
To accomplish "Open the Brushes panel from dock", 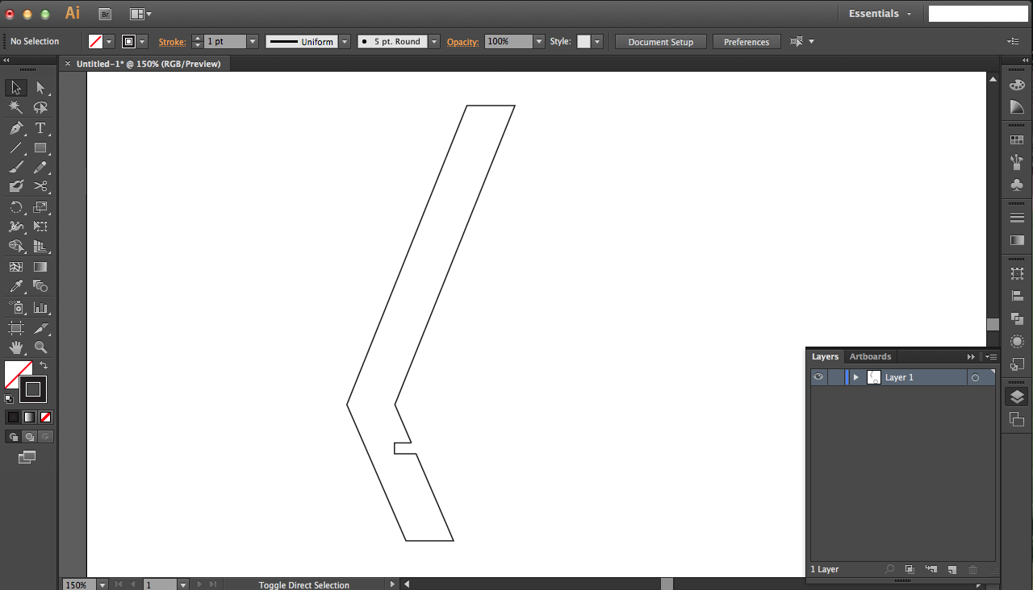I will point(1017,162).
